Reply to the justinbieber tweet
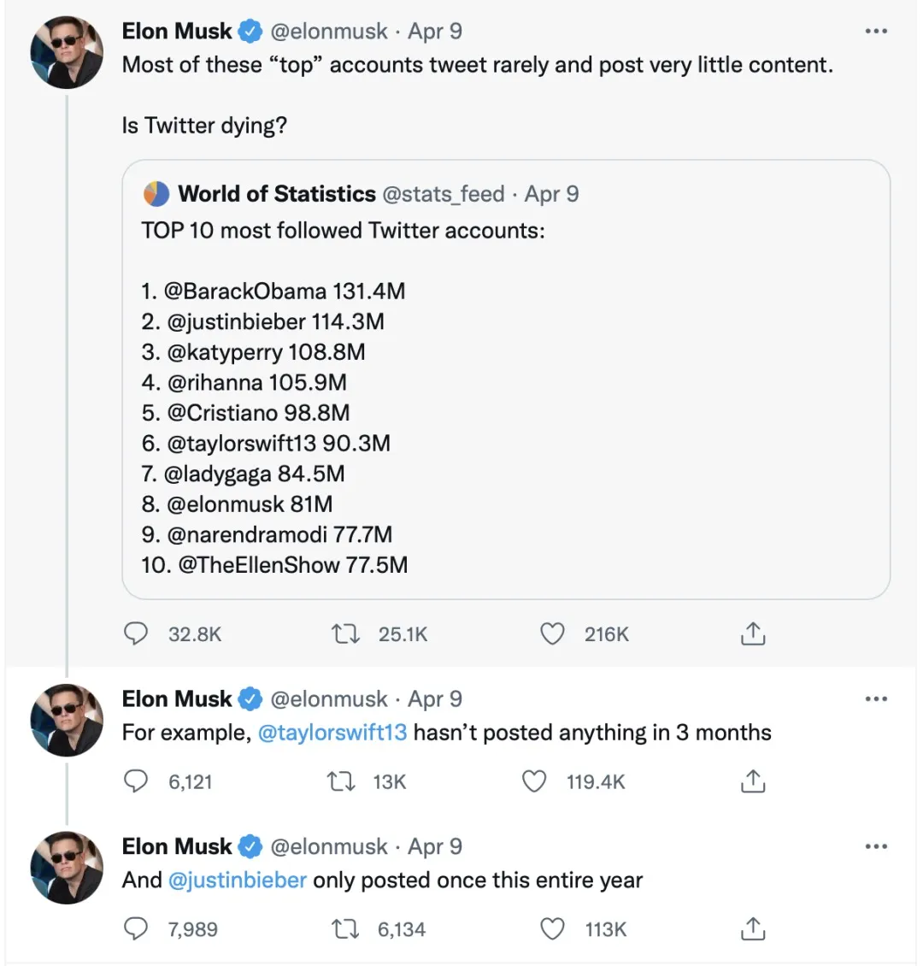This screenshot has height=966, width=923. [x=137, y=928]
